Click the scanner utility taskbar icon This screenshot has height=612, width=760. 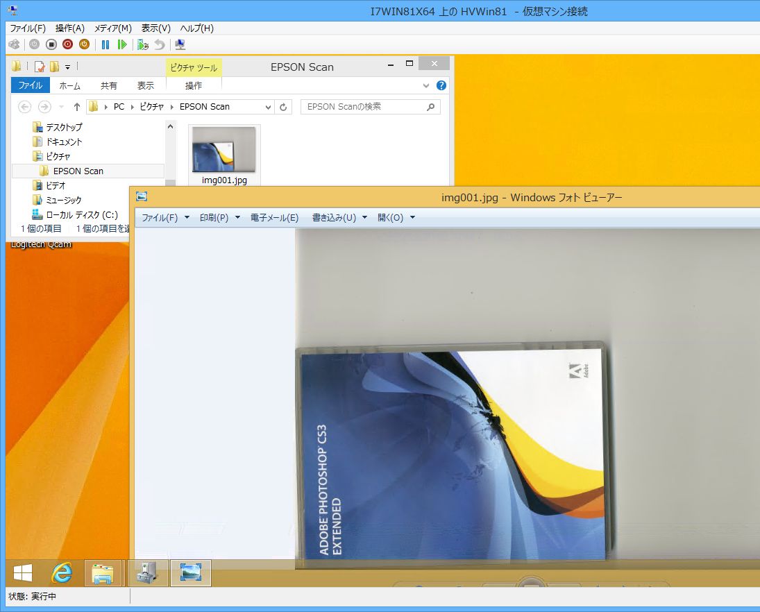pyautogui.click(x=148, y=573)
